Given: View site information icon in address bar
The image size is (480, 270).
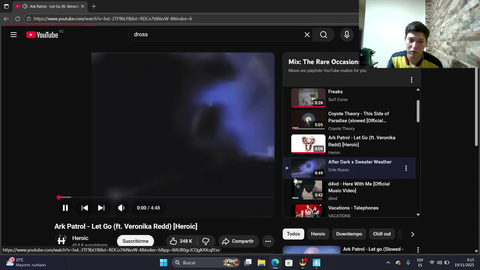Looking at the screenshot, I should pyautogui.click(x=28, y=19).
